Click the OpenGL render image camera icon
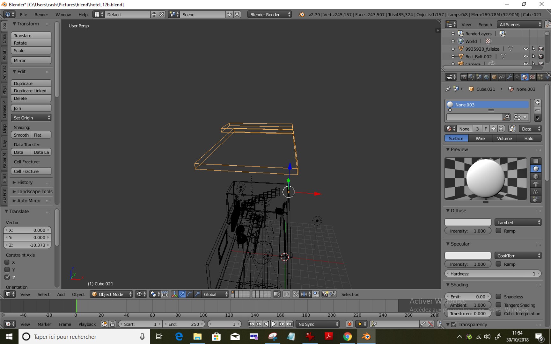551x344 pixels. coord(325,294)
